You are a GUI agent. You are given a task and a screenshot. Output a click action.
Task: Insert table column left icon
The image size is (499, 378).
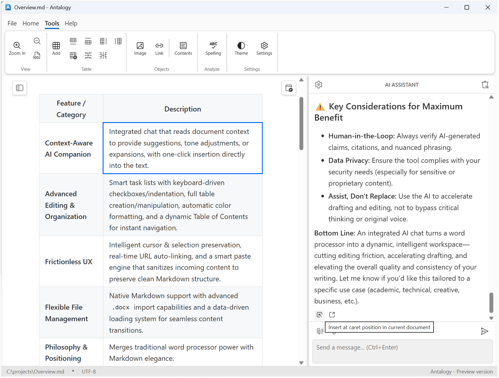(x=118, y=41)
